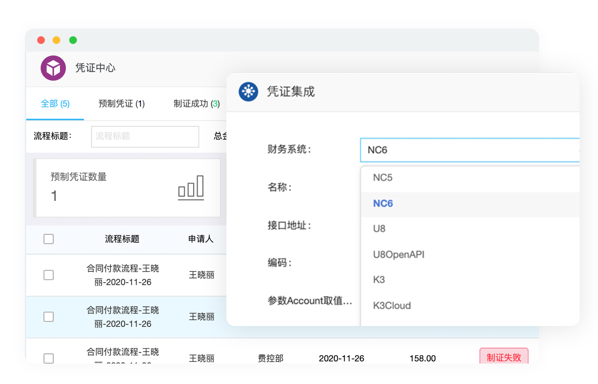Click the 凭证集成 dialog title

click(291, 91)
